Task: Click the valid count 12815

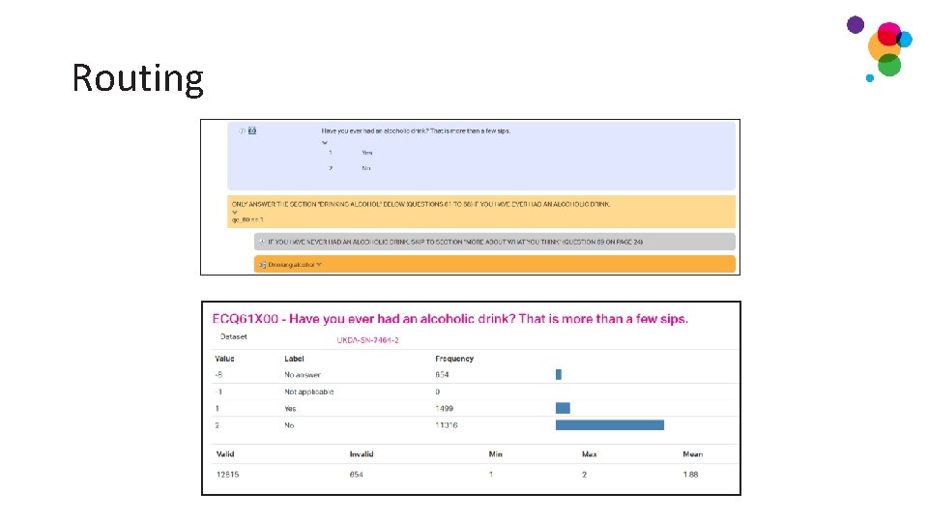Action: 227,475
